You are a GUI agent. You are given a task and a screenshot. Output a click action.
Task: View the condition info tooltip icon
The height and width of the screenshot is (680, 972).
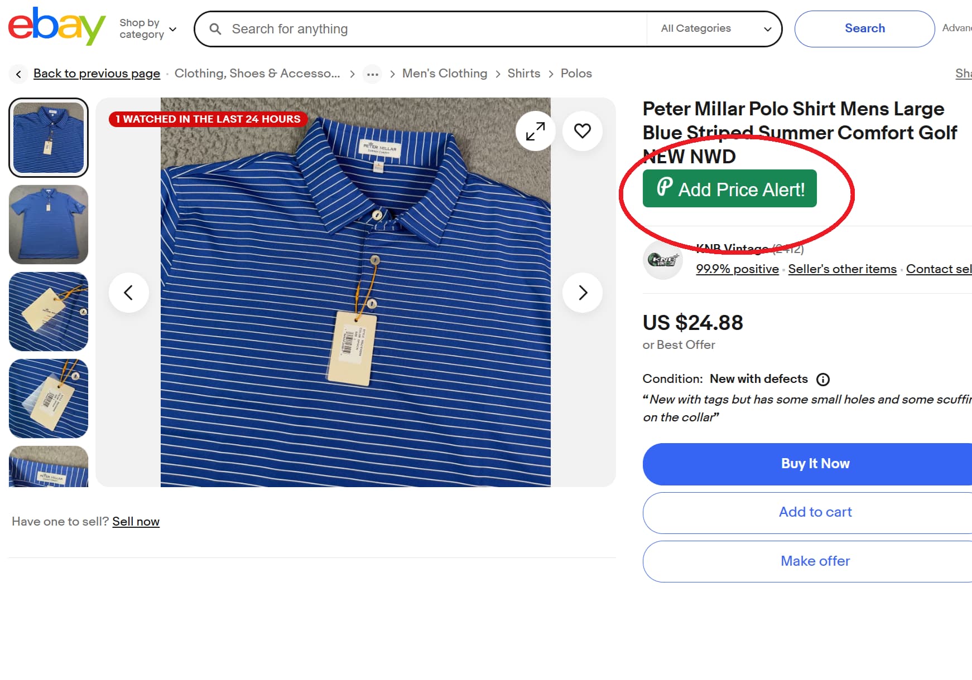pyautogui.click(x=823, y=379)
